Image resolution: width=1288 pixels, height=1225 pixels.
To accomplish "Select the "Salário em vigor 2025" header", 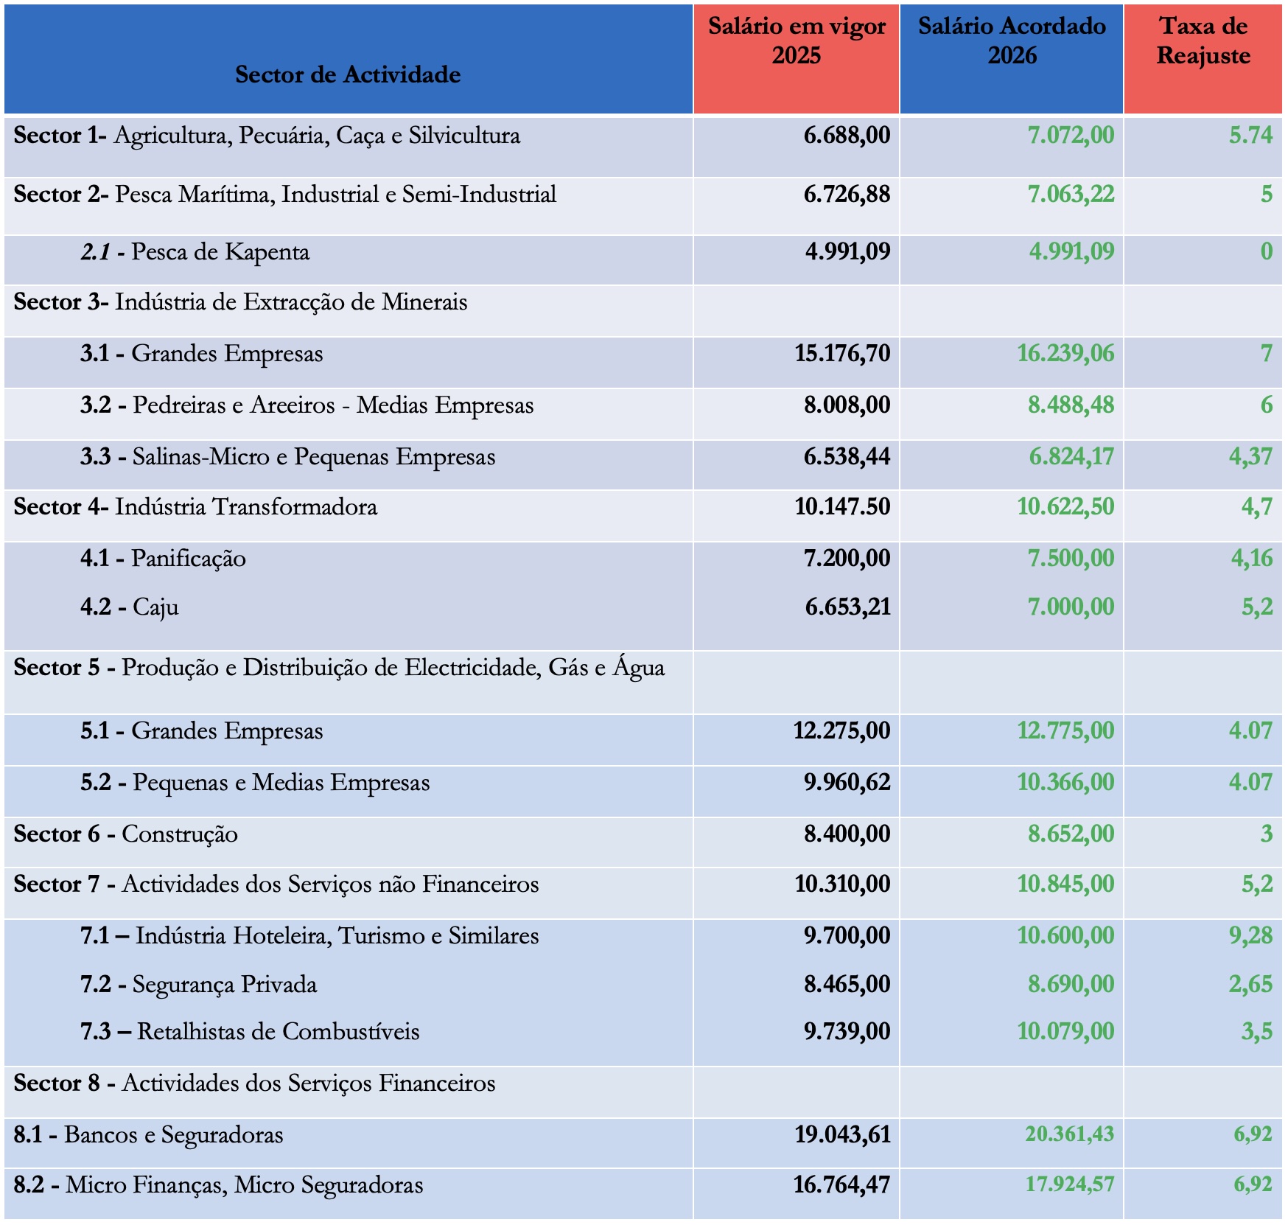I will click(x=796, y=41).
